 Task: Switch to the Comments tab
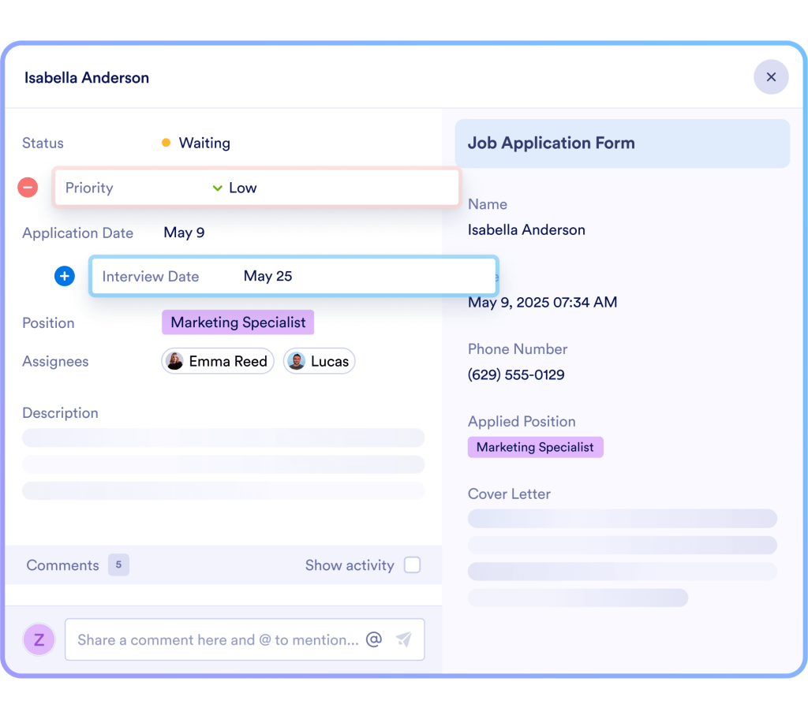point(62,564)
